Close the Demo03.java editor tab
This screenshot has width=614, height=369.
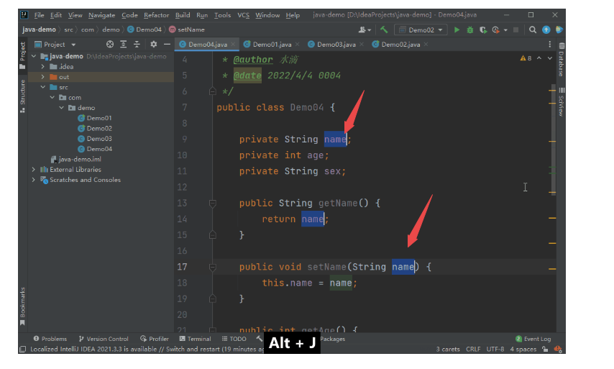[x=362, y=45]
